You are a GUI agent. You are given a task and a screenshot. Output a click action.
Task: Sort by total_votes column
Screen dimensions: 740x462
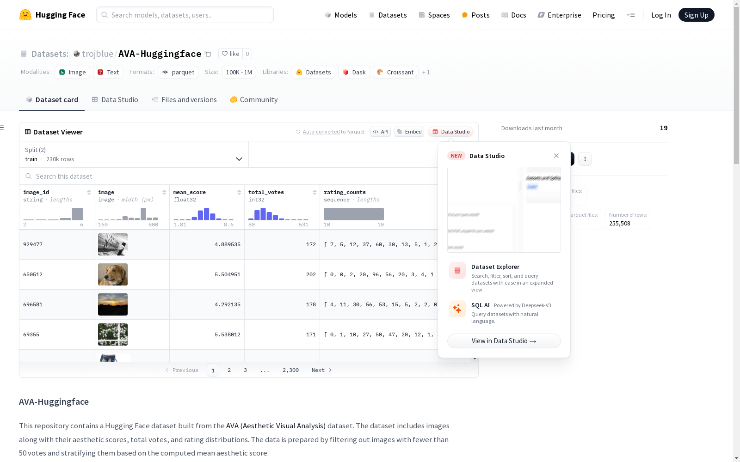pyautogui.click(x=314, y=192)
